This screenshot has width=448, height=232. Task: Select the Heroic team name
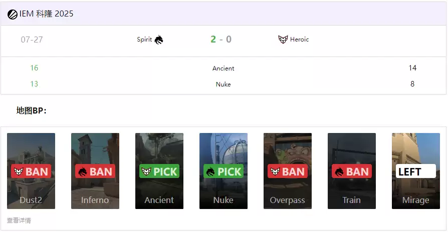300,39
